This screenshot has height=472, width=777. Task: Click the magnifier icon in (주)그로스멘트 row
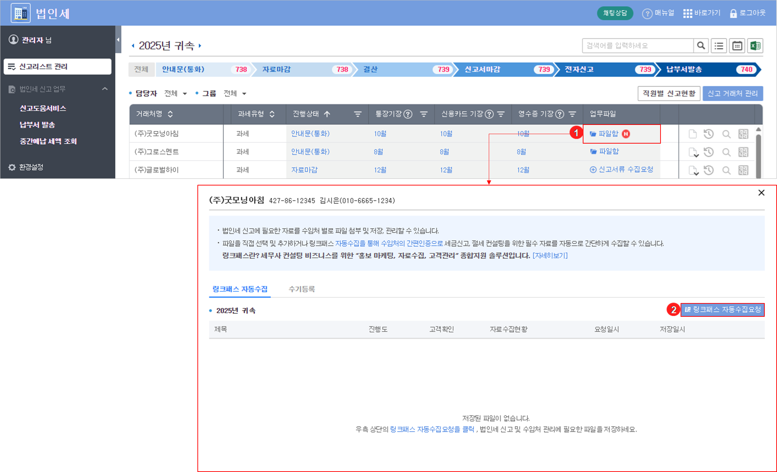726,152
